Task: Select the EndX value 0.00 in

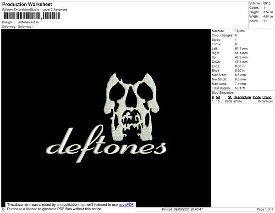Action: pos(240,66)
